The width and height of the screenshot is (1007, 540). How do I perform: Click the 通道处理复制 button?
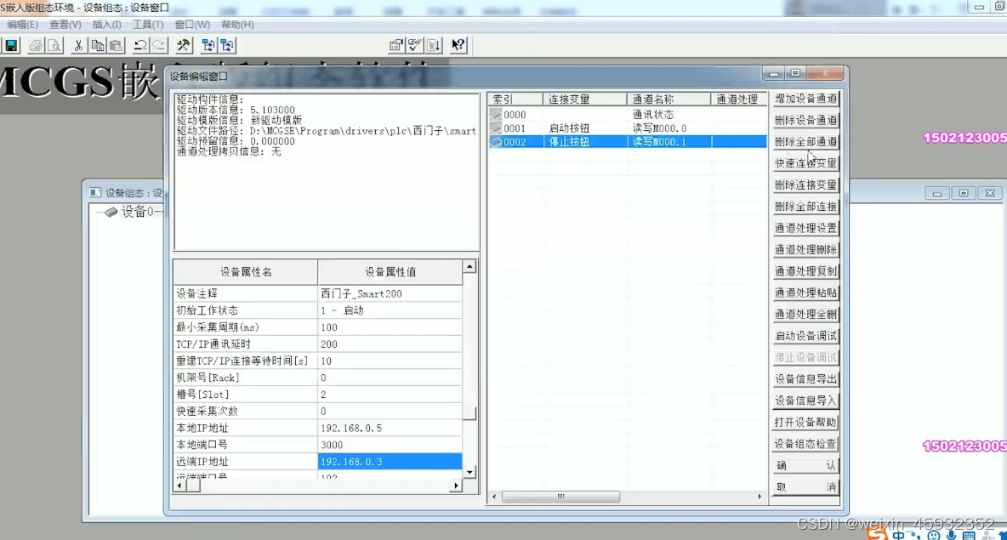point(805,271)
